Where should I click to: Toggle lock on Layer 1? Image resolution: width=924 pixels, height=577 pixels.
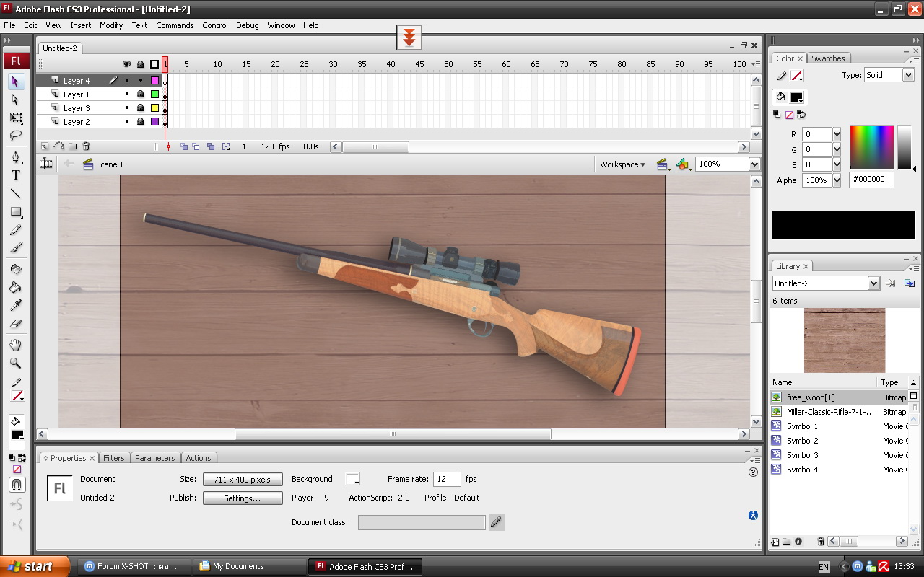click(141, 94)
